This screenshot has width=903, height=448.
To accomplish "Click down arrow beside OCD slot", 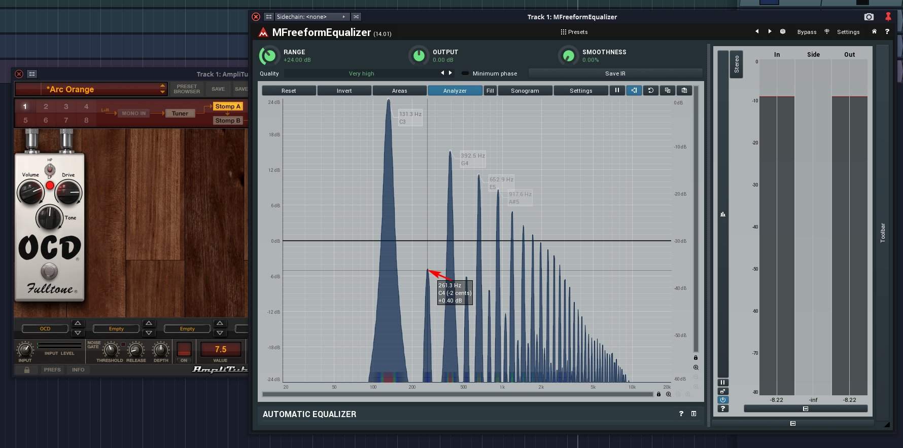I will (78, 333).
